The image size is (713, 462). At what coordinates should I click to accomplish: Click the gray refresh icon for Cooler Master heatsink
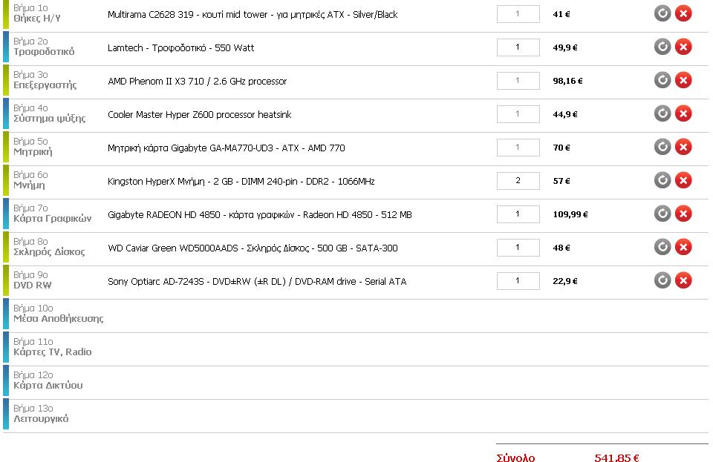662,113
